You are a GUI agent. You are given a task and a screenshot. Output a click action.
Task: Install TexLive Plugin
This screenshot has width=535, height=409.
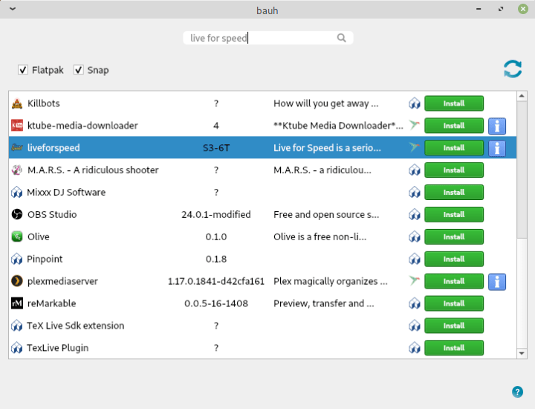click(454, 347)
